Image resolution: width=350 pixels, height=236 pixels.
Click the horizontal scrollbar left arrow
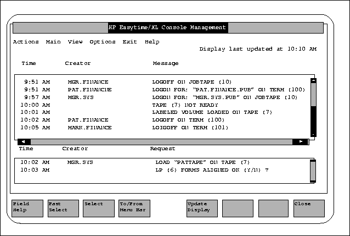[24, 142]
